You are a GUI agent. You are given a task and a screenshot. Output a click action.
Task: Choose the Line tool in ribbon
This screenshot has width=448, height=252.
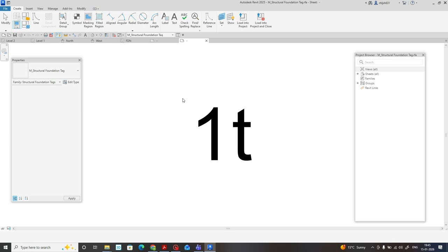(36, 19)
